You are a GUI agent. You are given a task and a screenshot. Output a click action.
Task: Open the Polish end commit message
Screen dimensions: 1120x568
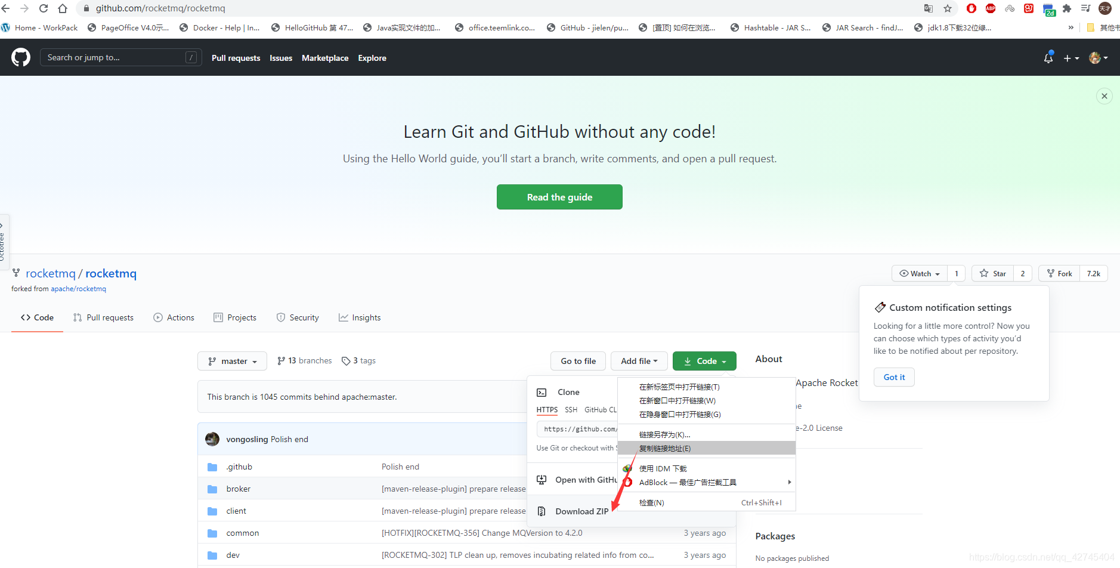(289, 439)
